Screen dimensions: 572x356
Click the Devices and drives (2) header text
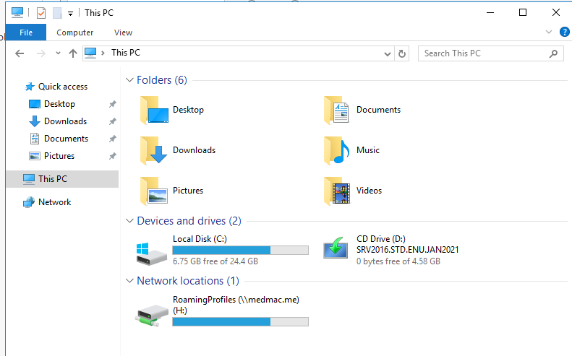coord(189,221)
